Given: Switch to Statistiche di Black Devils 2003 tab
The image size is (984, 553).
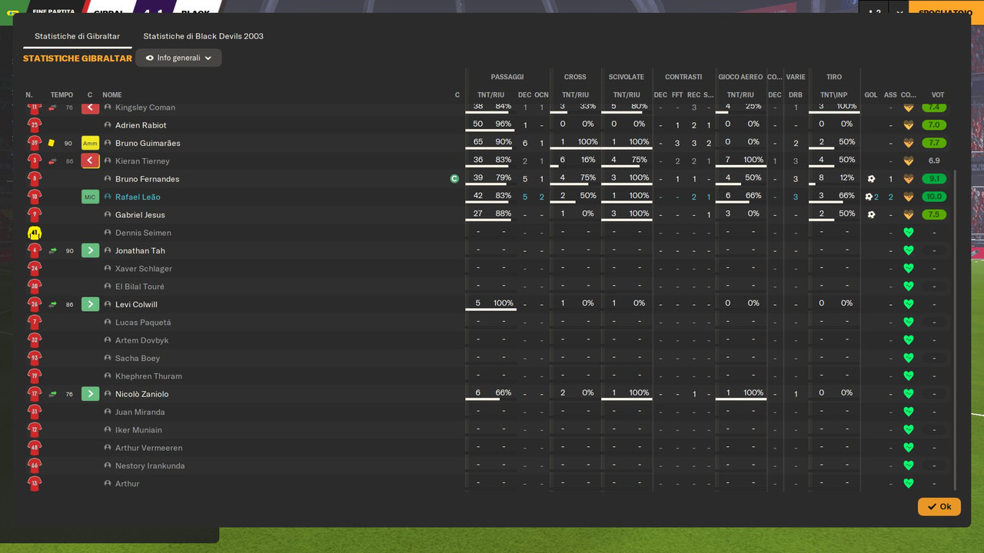Looking at the screenshot, I should click(203, 36).
